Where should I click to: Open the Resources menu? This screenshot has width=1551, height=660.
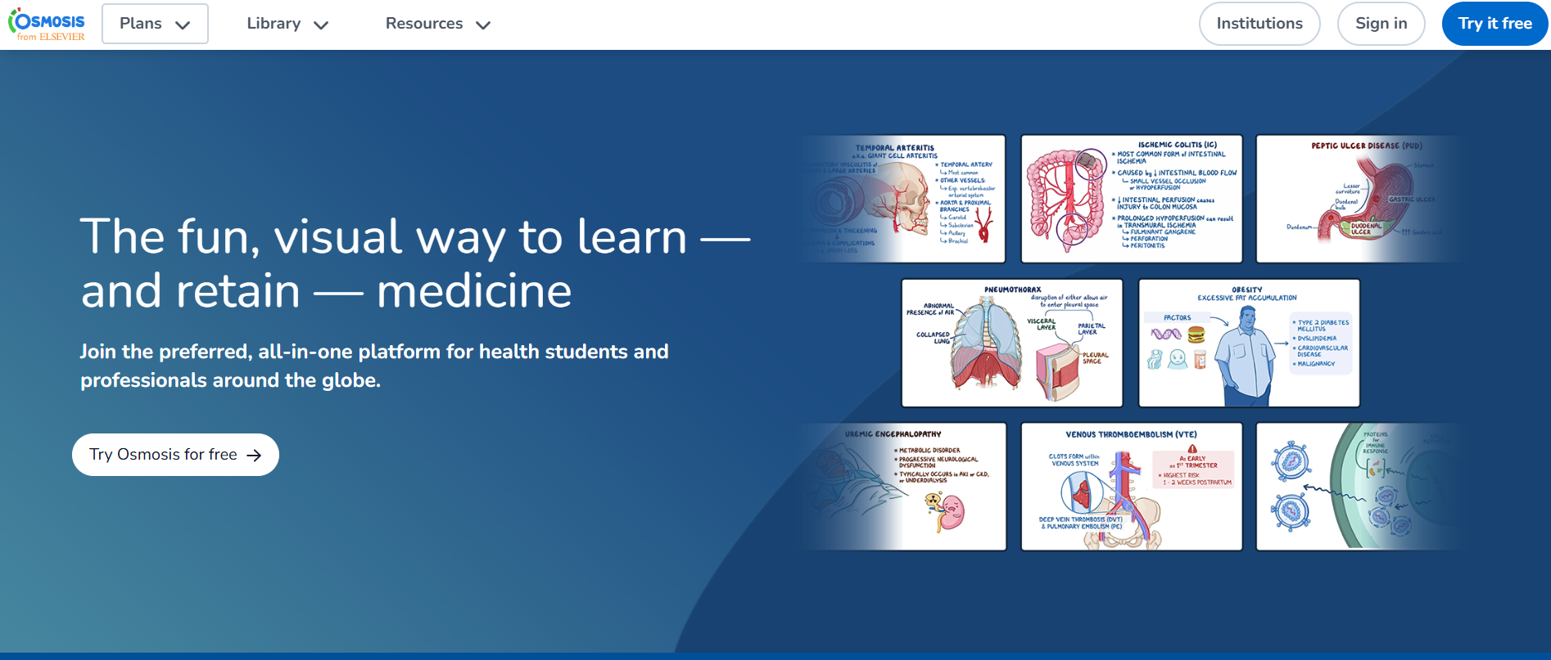point(424,24)
